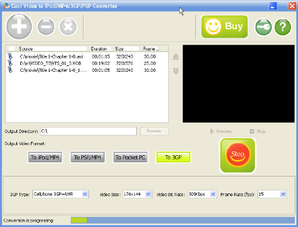Click the 00:19:02 duration cell
The width and height of the screenshot is (298, 227).
click(101, 63)
